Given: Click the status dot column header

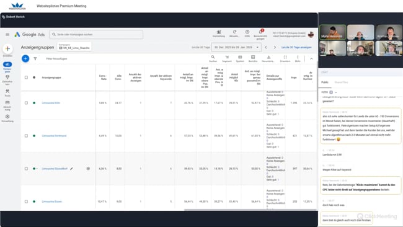Looking at the screenshot, I should pos(34,78).
